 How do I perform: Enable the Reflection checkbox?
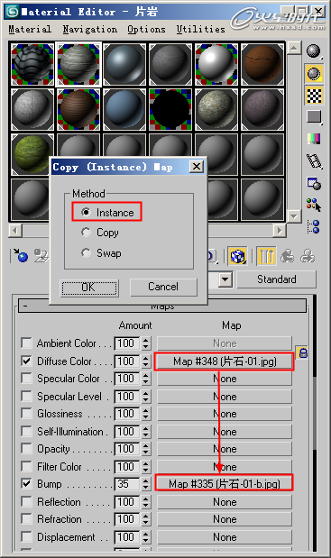tap(26, 502)
